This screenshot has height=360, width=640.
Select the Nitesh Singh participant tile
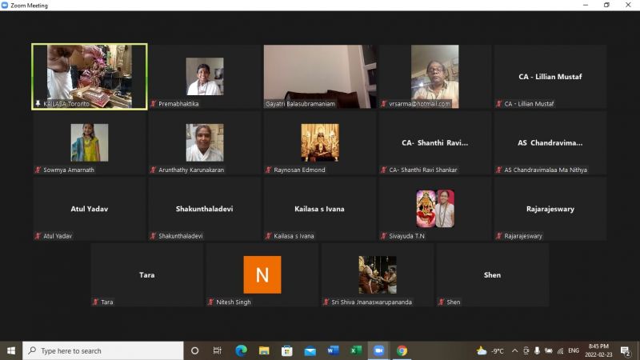click(262, 274)
